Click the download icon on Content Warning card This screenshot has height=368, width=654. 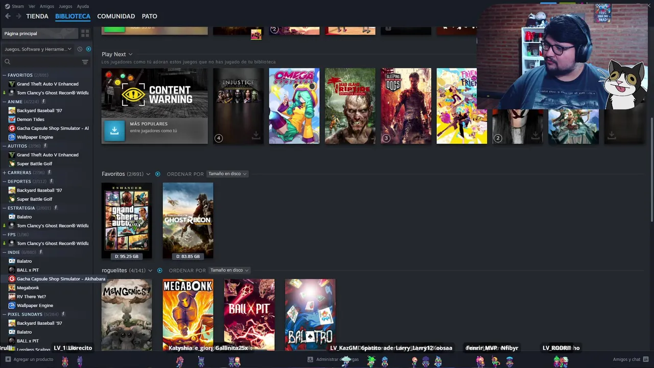(114, 131)
